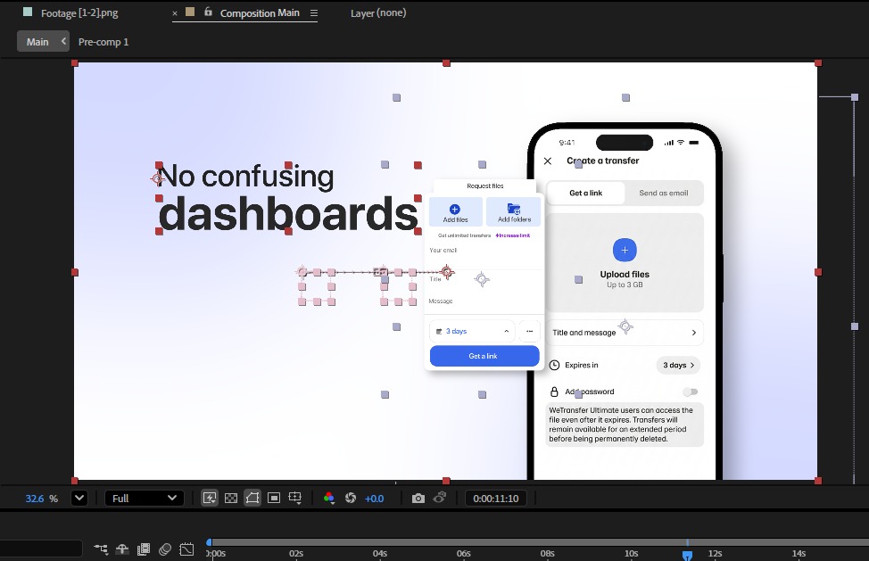
Task: Toggle the Region of Interest icon
Action: click(x=274, y=498)
